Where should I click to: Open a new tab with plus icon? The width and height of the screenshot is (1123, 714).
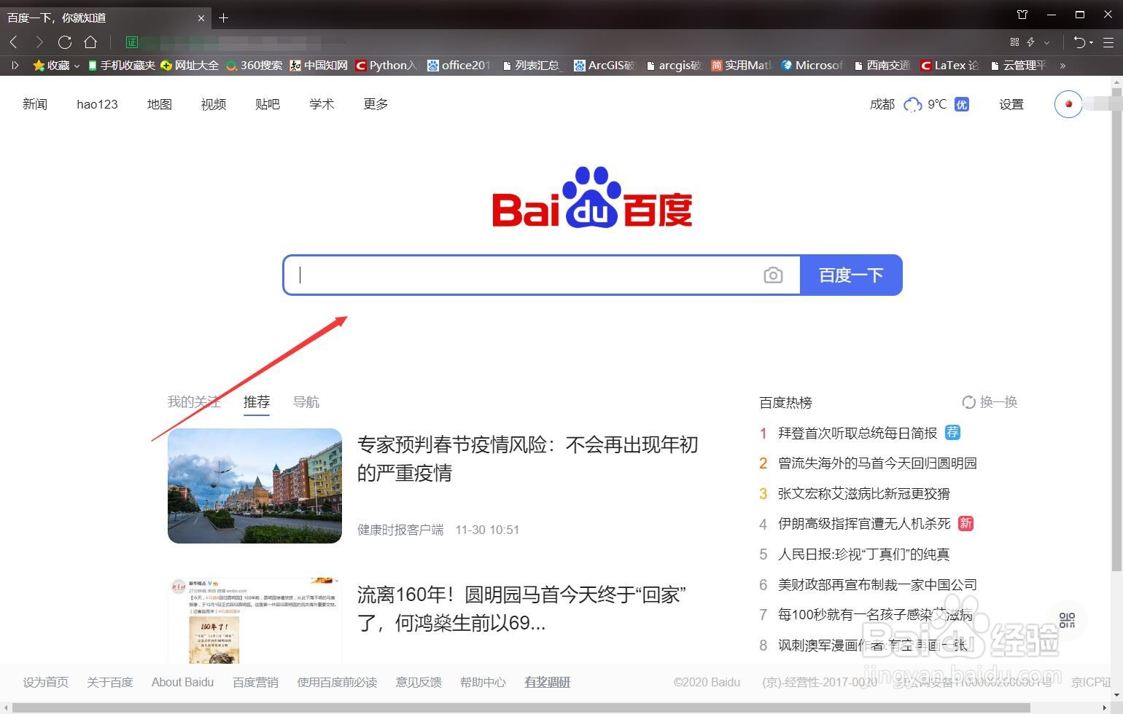(x=224, y=17)
